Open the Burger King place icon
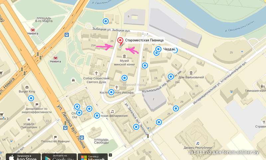The image size is (266, 160). 27,87
